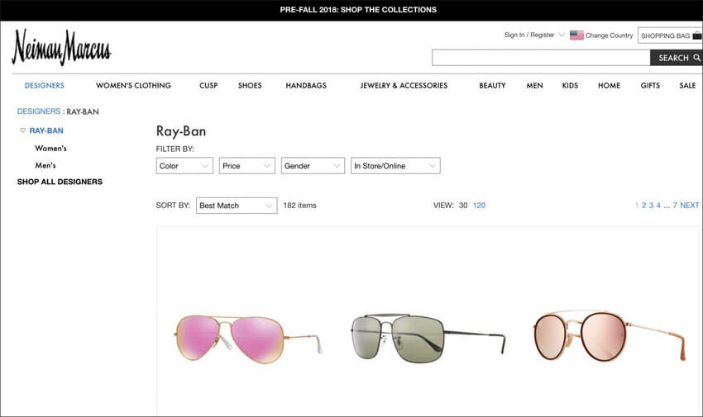
Task: Open the Sign In / Register dropdown
Action: click(x=534, y=35)
